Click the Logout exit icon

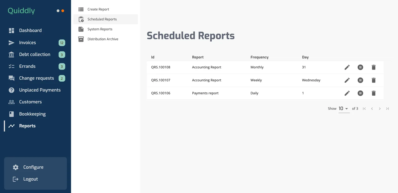[16, 179]
